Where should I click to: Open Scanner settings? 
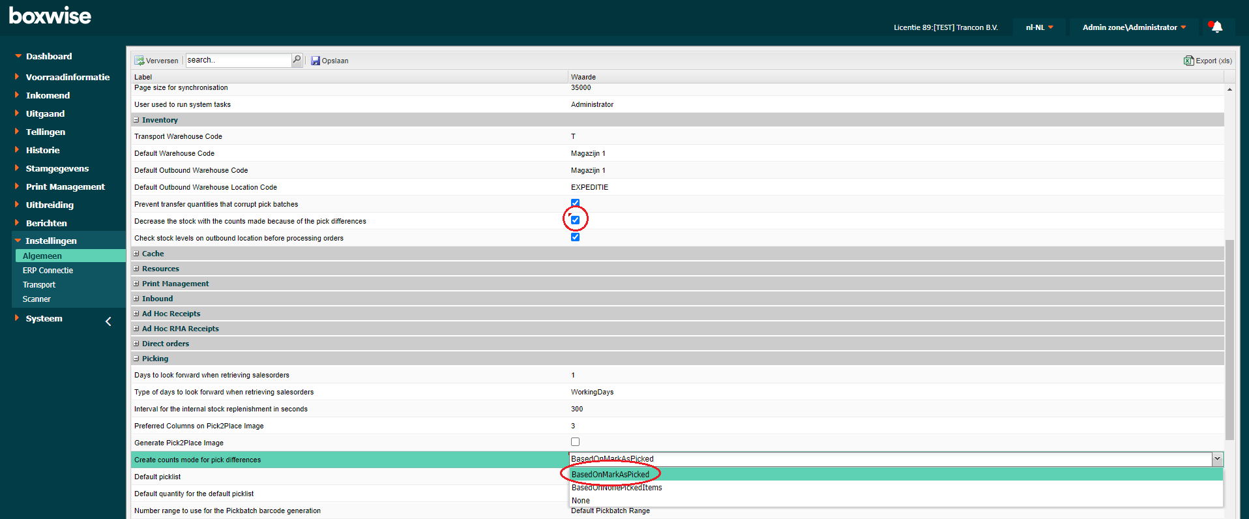37,299
